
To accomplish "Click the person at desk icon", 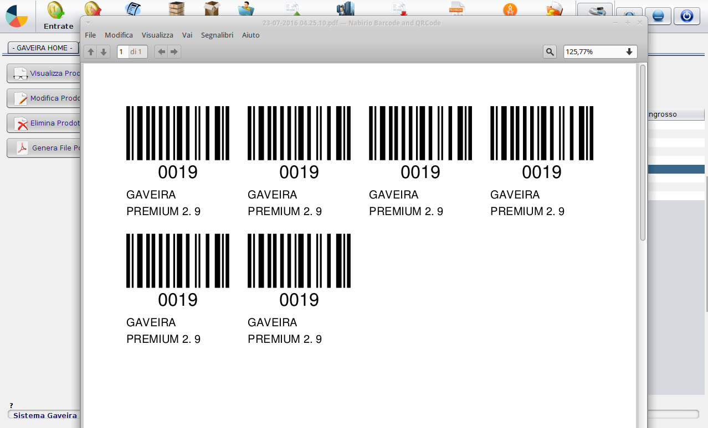I will [246, 9].
